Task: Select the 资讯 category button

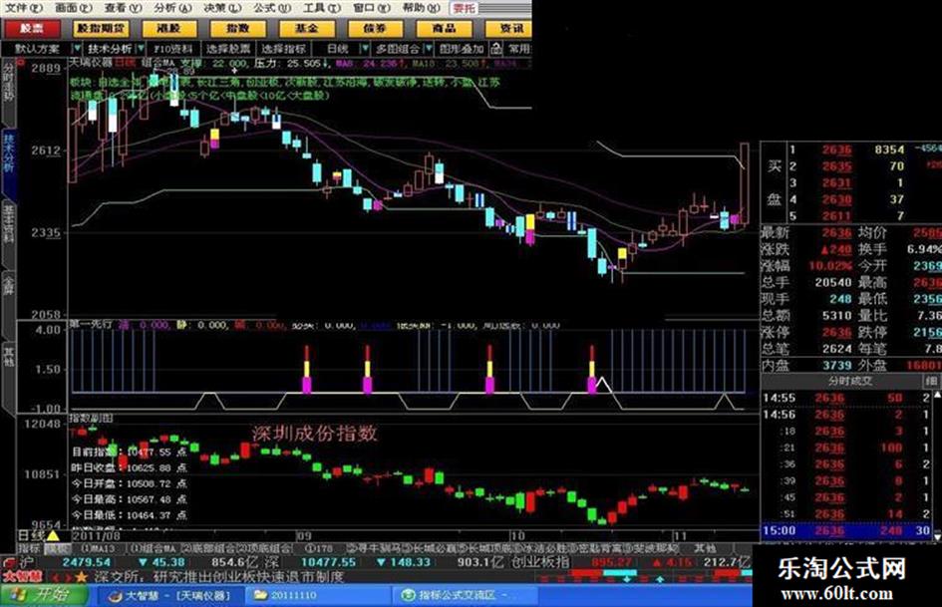Action: coord(508,28)
